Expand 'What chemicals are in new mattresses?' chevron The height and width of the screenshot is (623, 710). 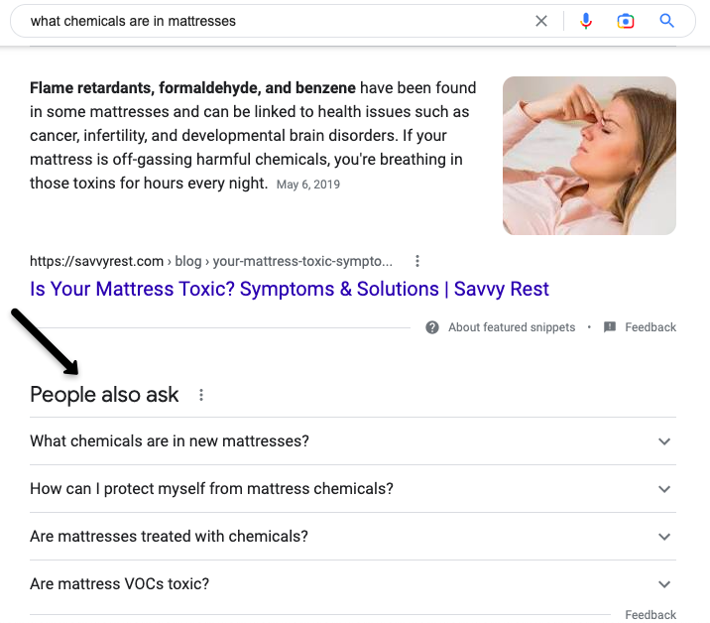point(664,441)
